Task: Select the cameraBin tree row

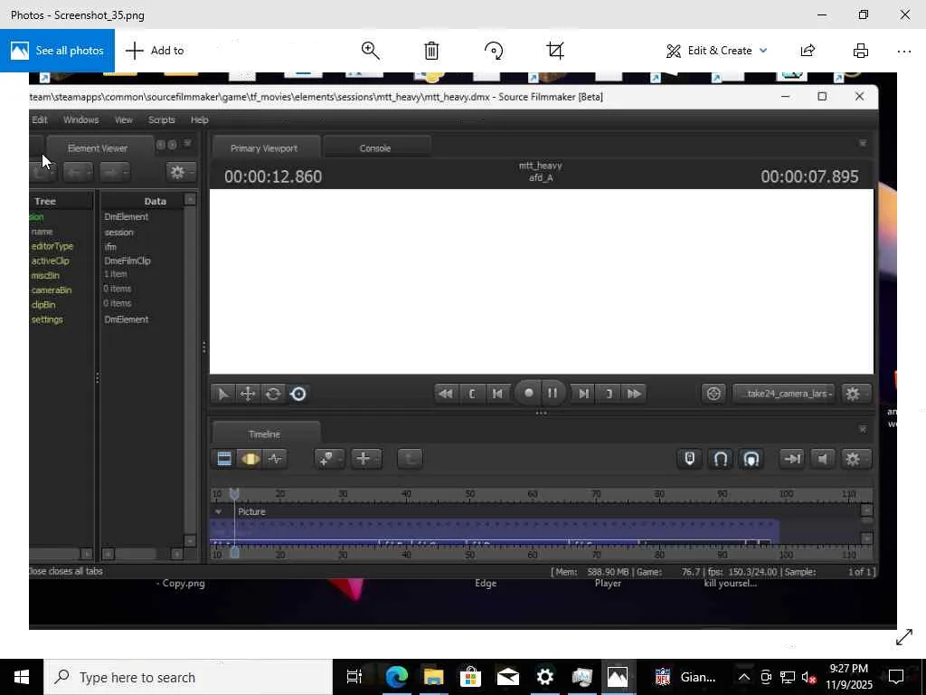Action: (52, 290)
